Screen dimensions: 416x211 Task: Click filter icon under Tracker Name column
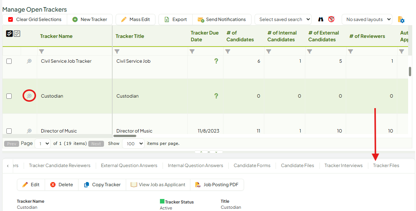[x=41, y=51]
